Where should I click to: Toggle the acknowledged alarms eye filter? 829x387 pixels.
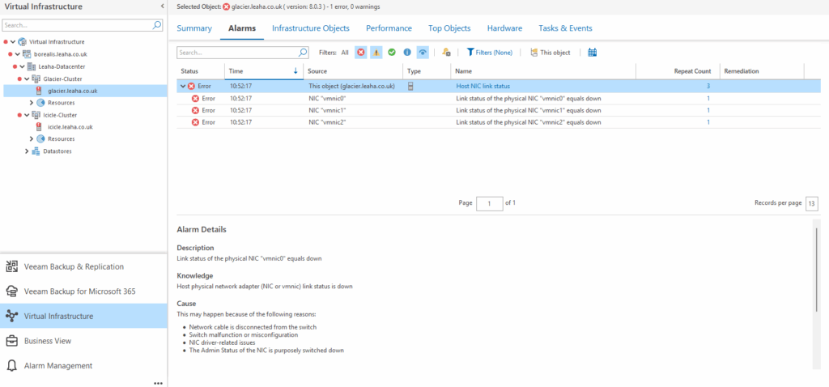point(423,53)
